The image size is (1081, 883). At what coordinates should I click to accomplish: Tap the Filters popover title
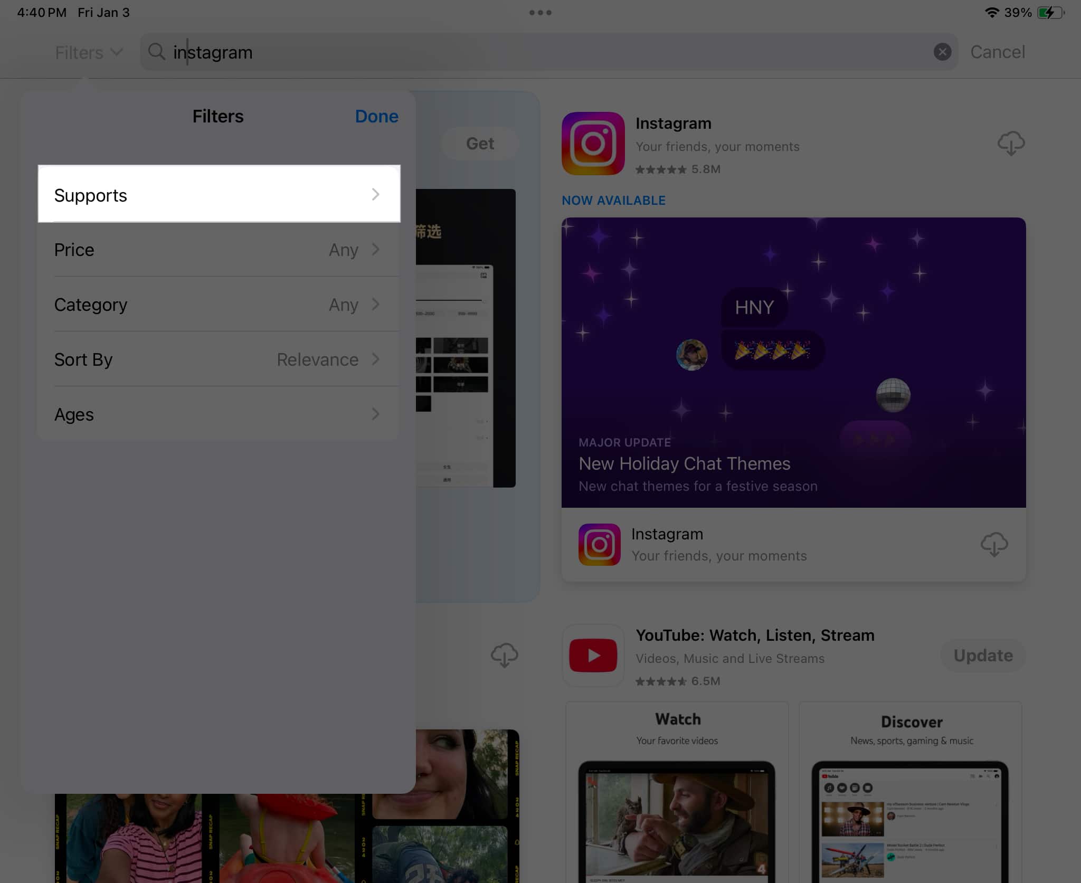tap(218, 116)
